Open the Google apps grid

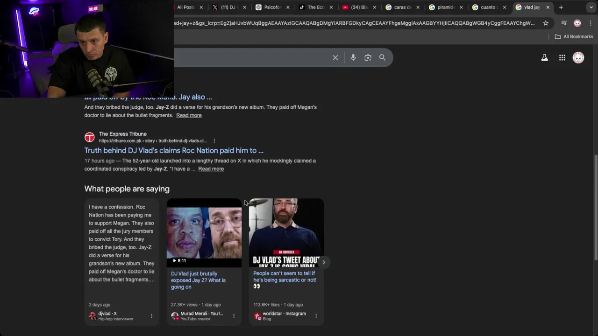562,57
